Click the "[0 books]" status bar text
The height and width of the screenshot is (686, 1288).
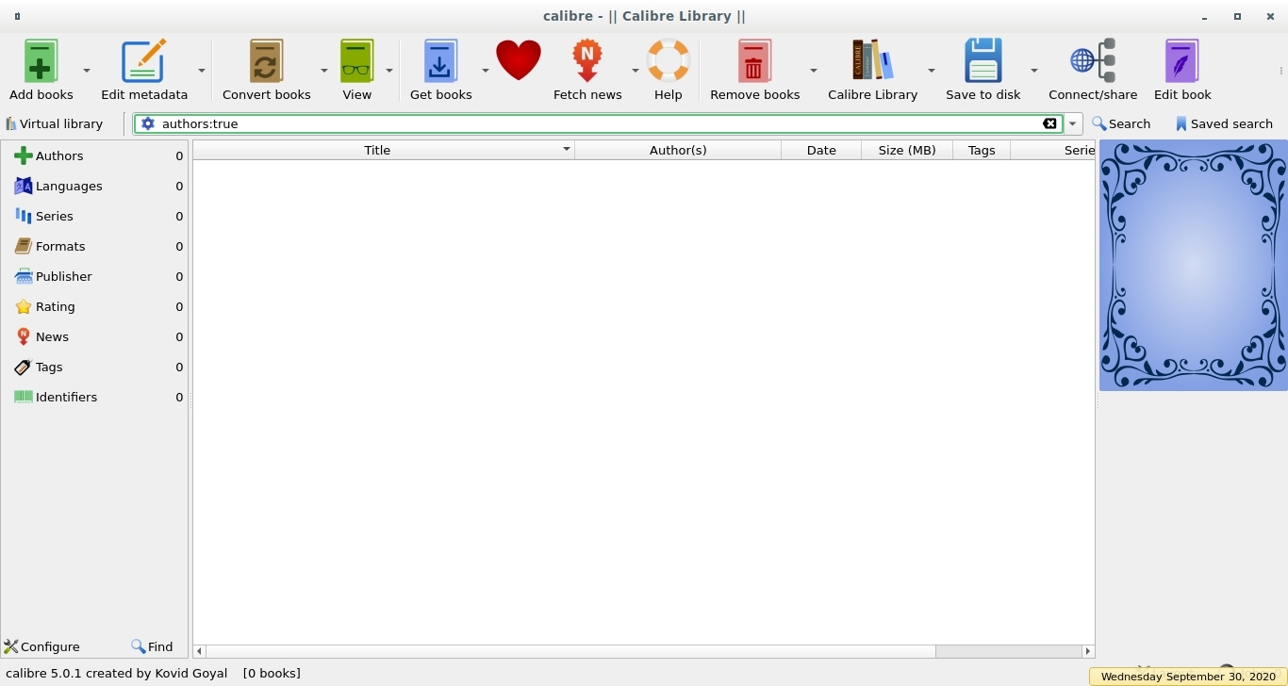(x=272, y=673)
